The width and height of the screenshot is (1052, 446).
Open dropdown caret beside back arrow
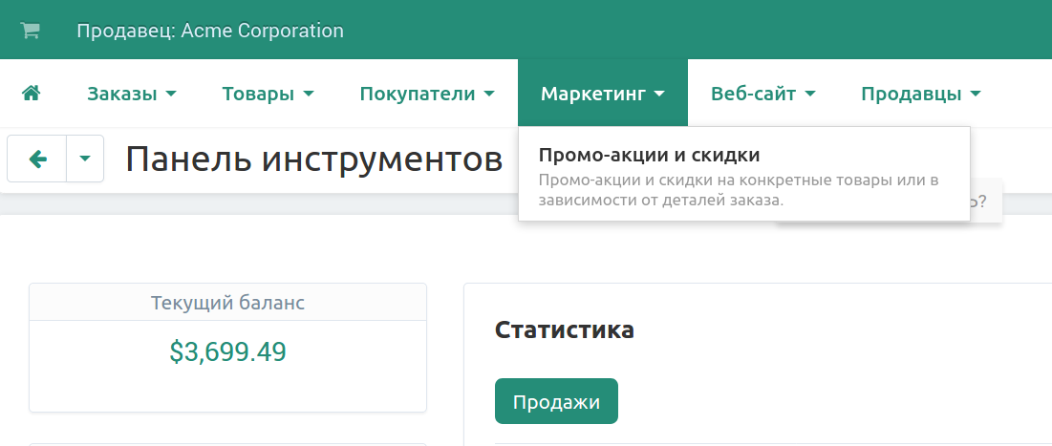tap(85, 159)
